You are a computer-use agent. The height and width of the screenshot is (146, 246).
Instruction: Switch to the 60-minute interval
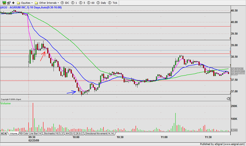pos(91,3)
